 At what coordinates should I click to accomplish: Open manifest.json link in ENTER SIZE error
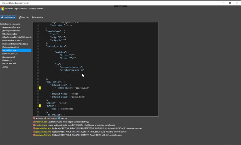(41, 125)
